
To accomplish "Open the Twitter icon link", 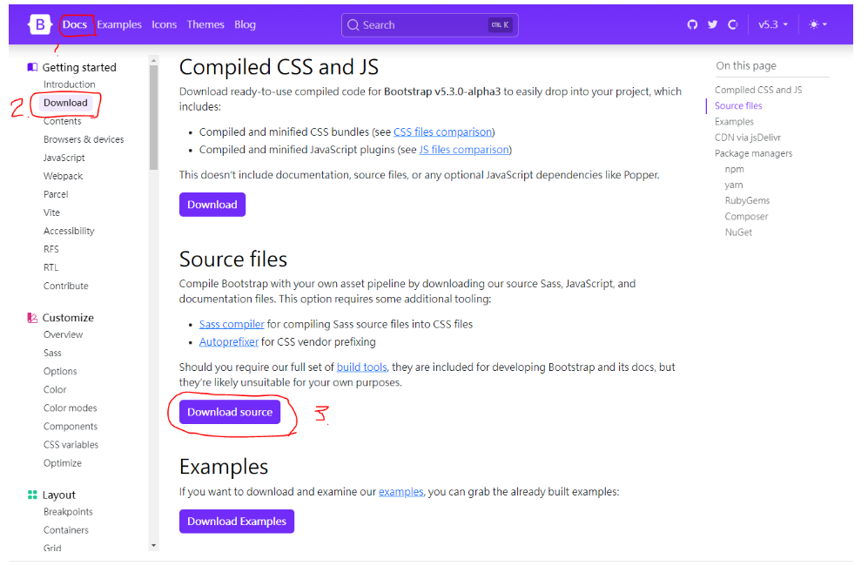I will (712, 25).
